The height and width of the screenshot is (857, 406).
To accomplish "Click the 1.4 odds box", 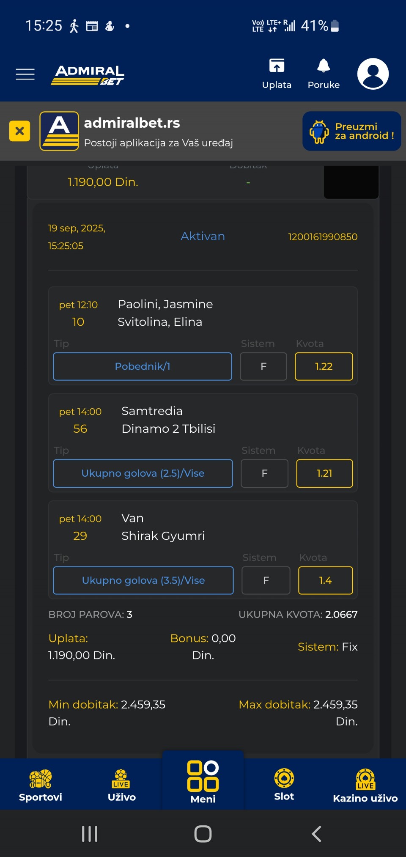I will [325, 580].
